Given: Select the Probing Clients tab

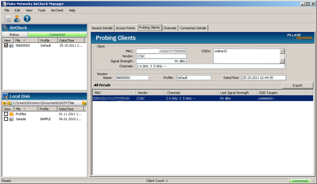Looking at the screenshot, I should tap(149, 28).
